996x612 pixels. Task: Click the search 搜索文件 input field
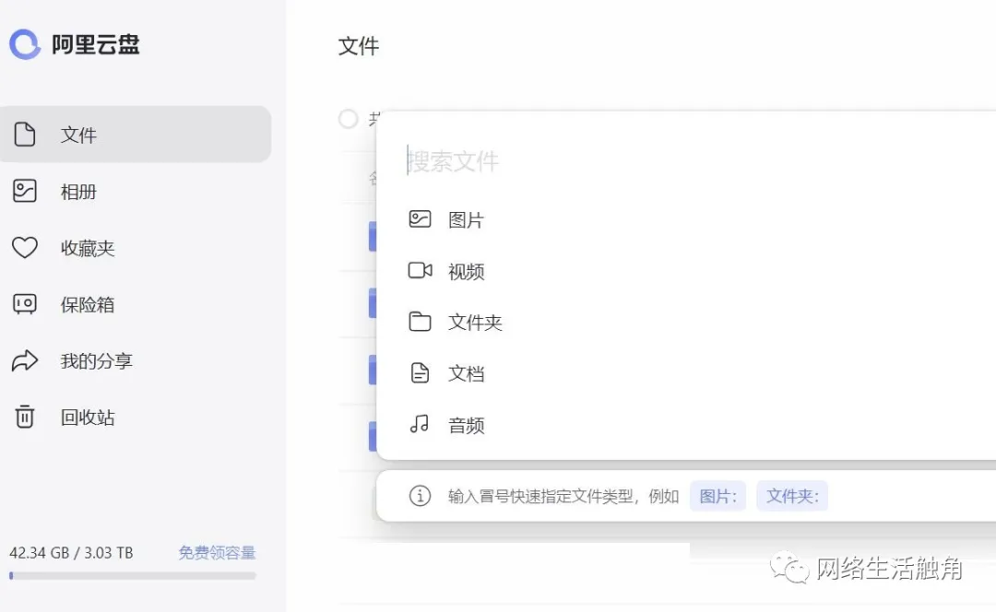click(553, 160)
